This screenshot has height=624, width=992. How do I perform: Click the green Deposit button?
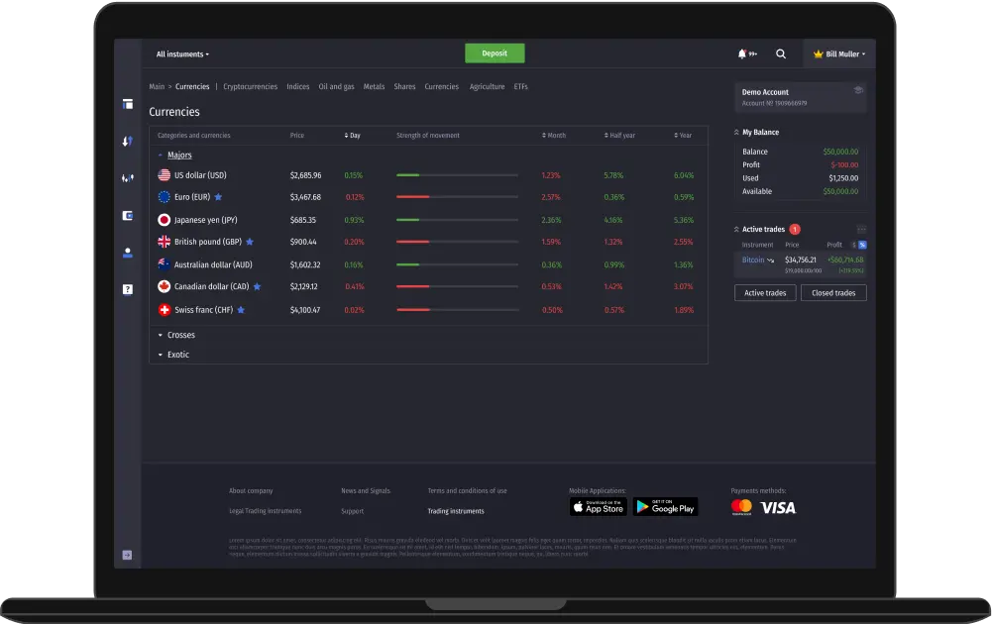pos(495,52)
